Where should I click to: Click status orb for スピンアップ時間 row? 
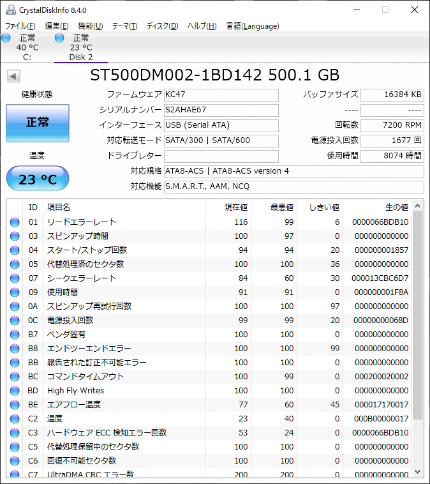coord(15,236)
